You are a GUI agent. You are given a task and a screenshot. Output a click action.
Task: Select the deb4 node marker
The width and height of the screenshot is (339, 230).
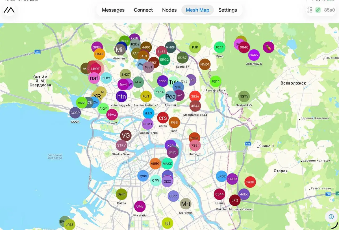click(x=159, y=92)
